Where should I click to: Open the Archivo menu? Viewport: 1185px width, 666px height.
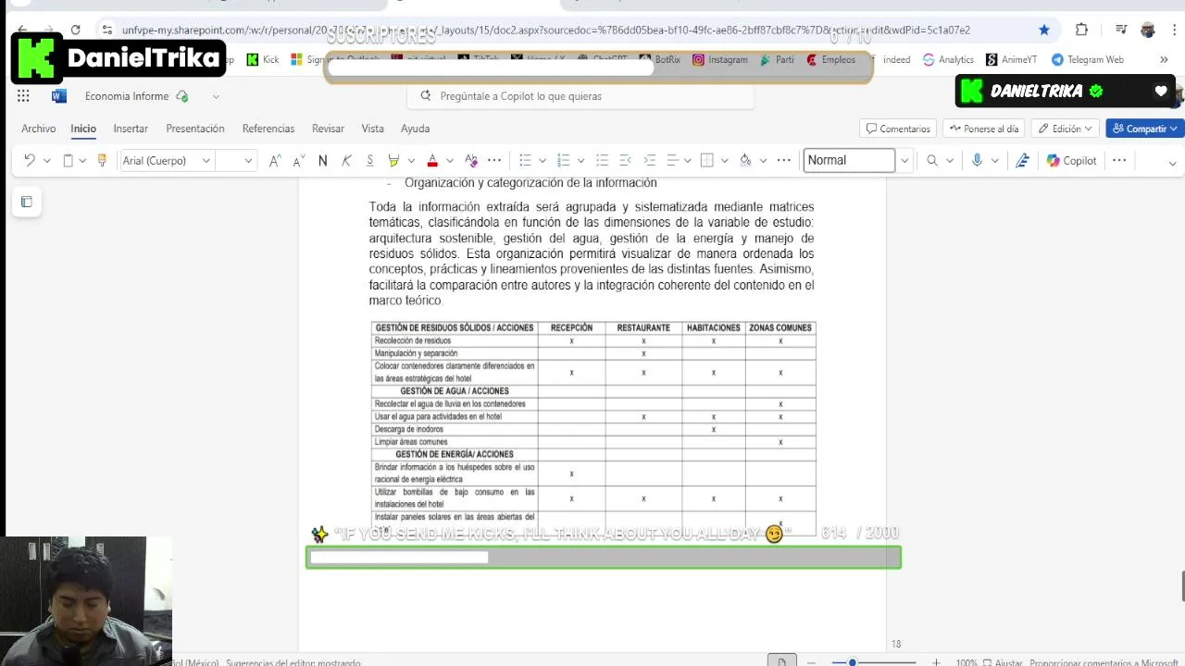tap(39, 129)
